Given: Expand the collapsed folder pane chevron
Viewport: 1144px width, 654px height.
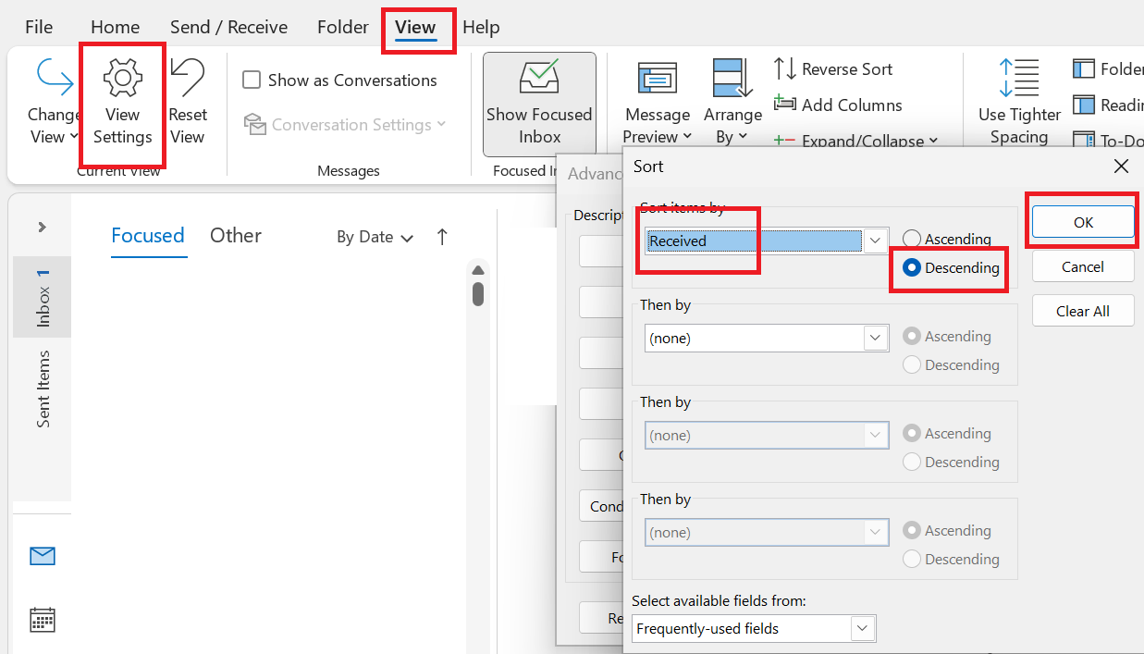Looking at the screenshot, I should click(x=43, y=227).
